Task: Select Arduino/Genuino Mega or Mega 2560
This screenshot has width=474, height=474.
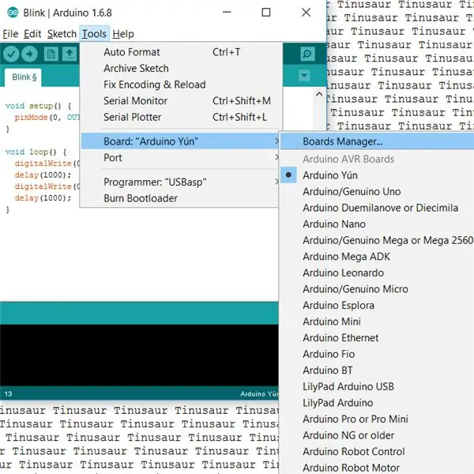Action: 378,240
